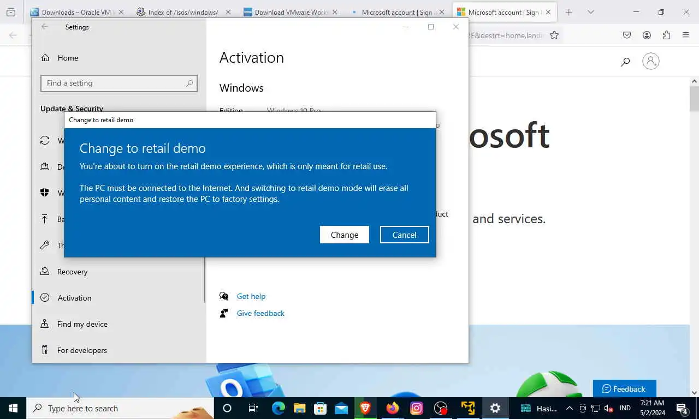Open a new Firefox tab
699x419 pixels.
click(x=568, y=12)
